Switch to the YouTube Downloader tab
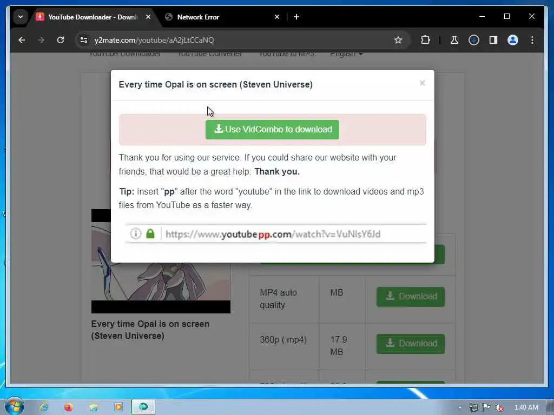Viewport: 554px width, 415px height. pos(94,17)
